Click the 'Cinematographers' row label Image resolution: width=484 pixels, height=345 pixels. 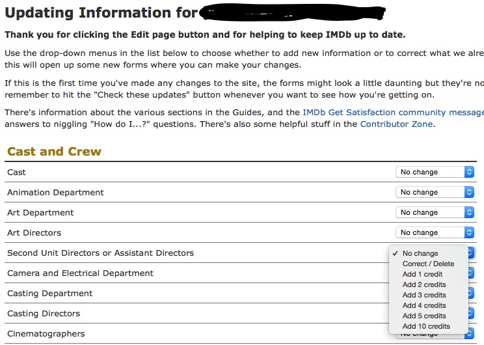pos(46,333)
